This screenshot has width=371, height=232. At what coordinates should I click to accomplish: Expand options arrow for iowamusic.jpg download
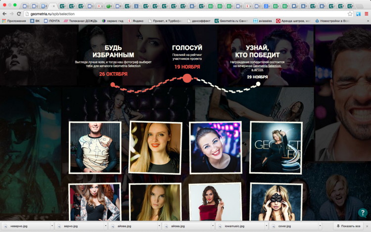point(268,226)
